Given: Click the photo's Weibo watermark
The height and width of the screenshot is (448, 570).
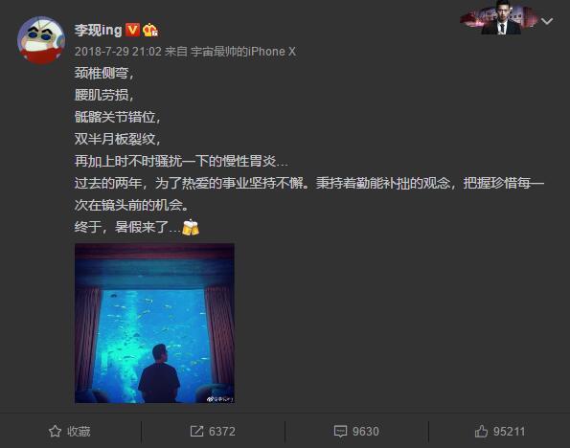Looking at the screenshot, I should point(220,399).
